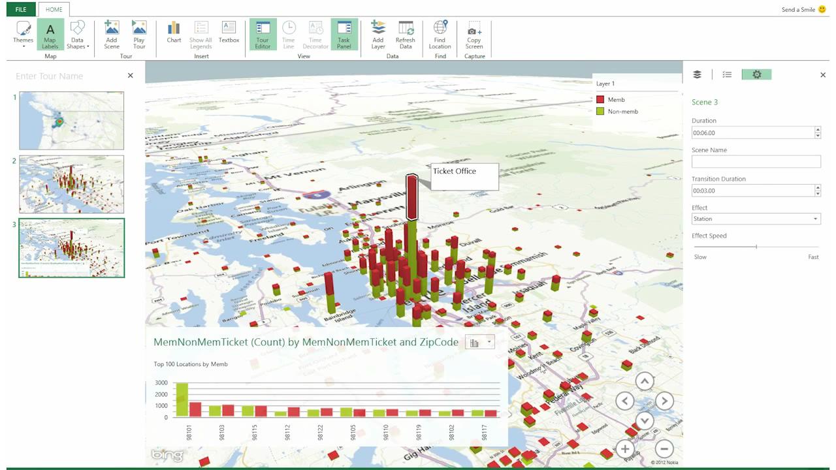Image resolution: width=836 pixels, height=470 pixels.
Task: Click 'Top 100 Locations by Memb' text
Action: click(191, 364)
